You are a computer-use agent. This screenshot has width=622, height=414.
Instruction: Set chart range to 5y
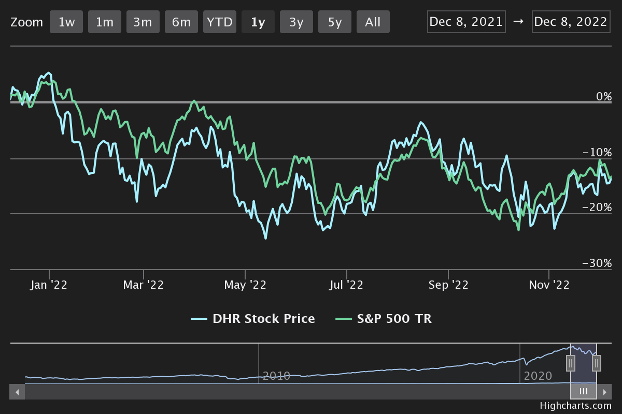click(x=335, y=22)
